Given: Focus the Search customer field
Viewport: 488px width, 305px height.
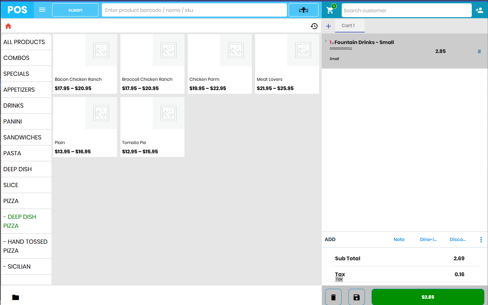Looking at the screenshot, I should [x=407, y=10].
